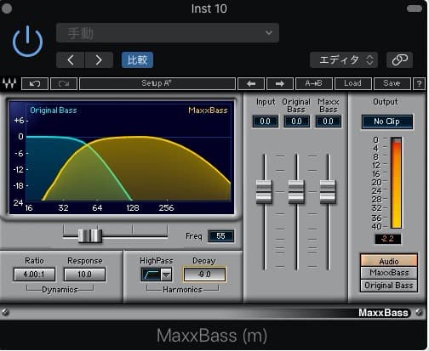The height and width of the screenshot is (351, 429).
Task: Click the Input fader handle
Action: pos(264,191)
